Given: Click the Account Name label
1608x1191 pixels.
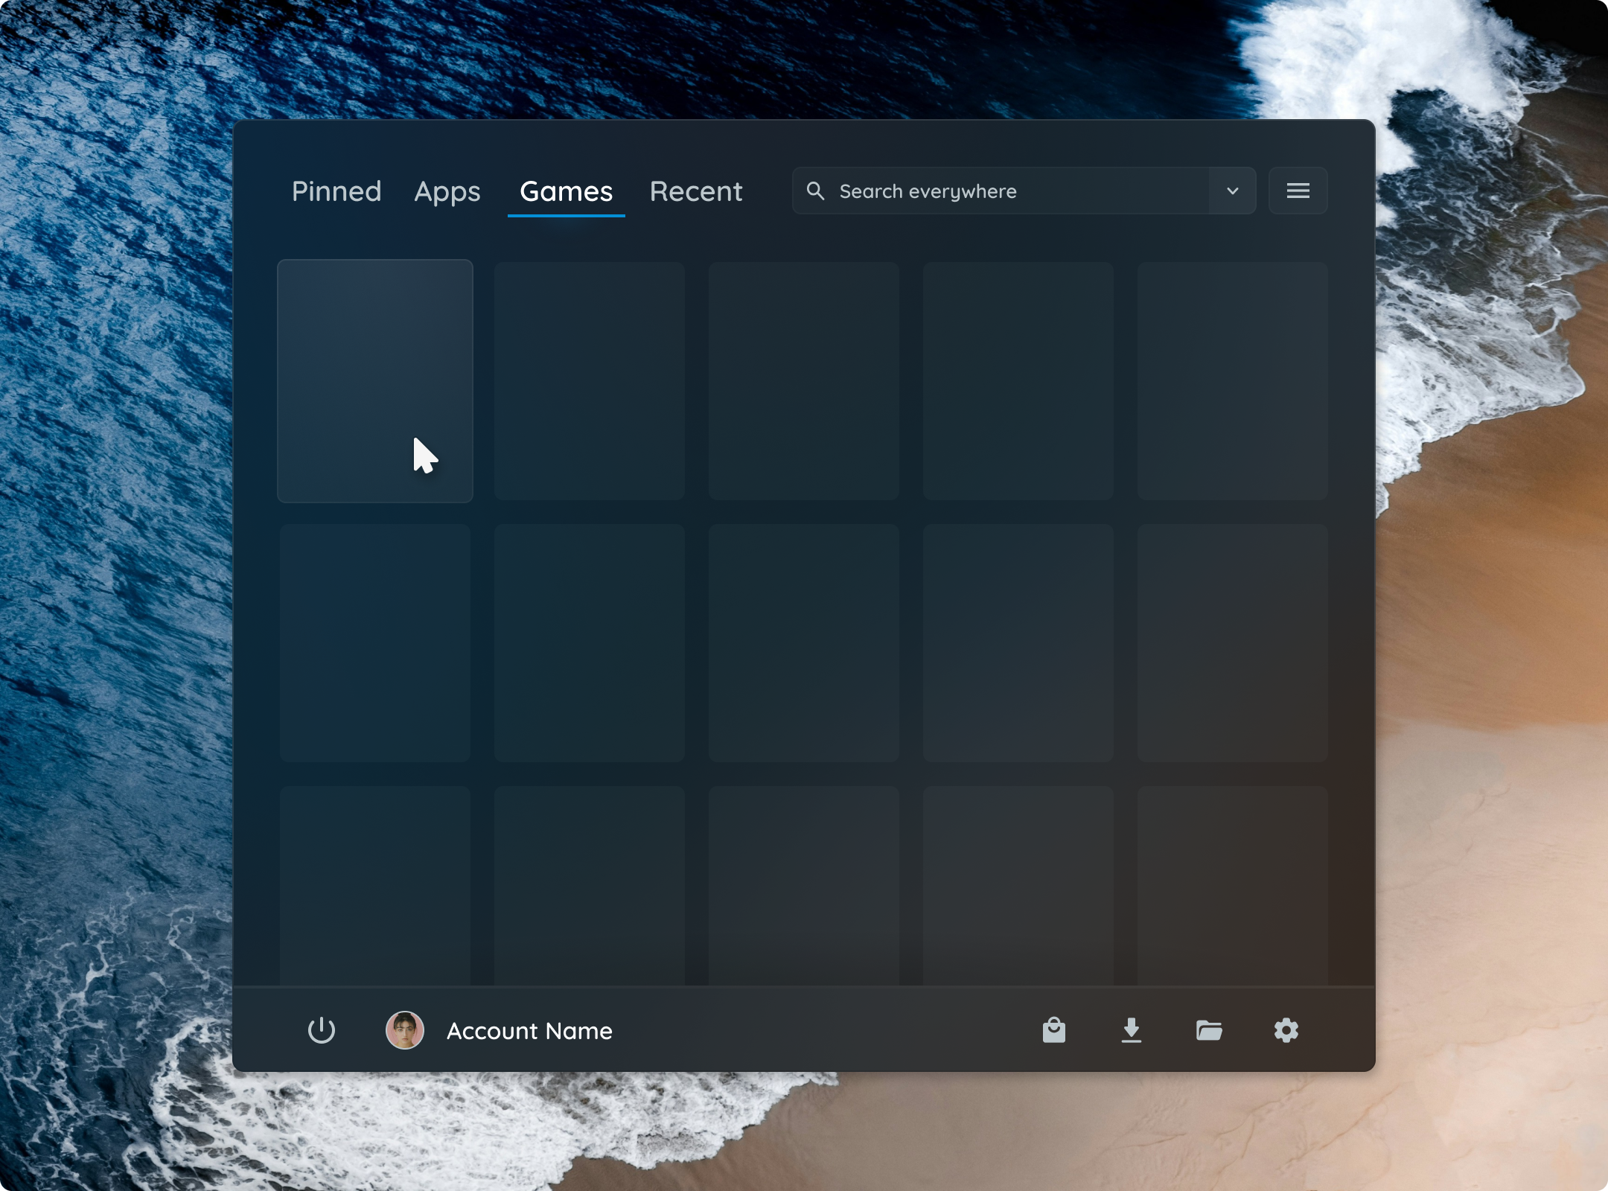Looking at the screenshot, I should pos(529,1030).
